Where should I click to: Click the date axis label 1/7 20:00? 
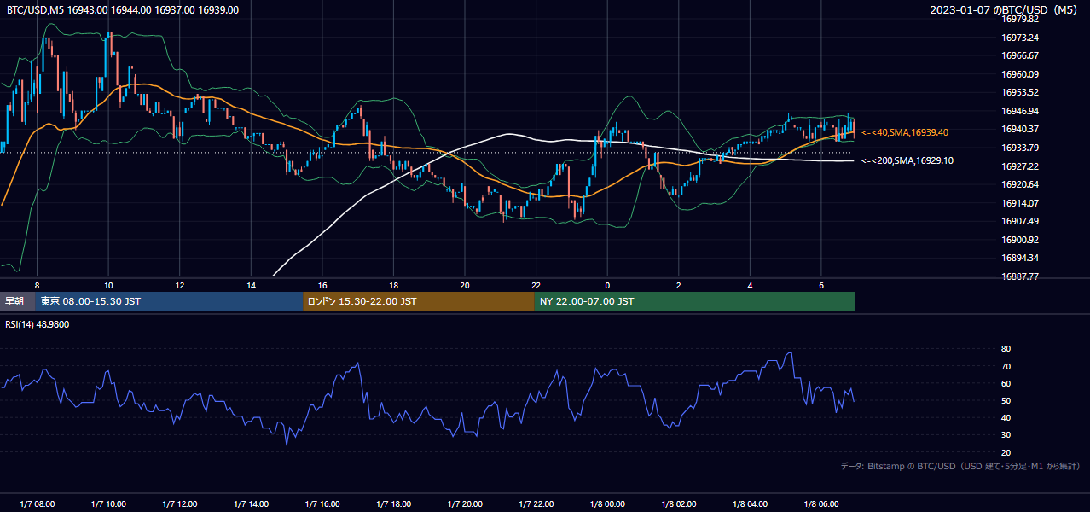tap(465, 503)
